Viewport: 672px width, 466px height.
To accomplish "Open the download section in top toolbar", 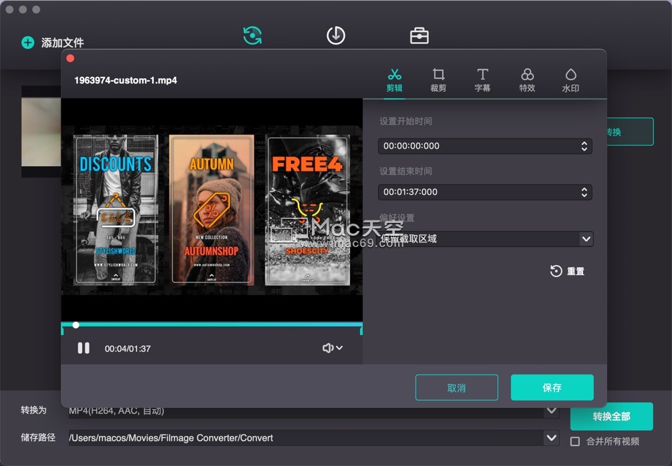I will tap(336, 35).
